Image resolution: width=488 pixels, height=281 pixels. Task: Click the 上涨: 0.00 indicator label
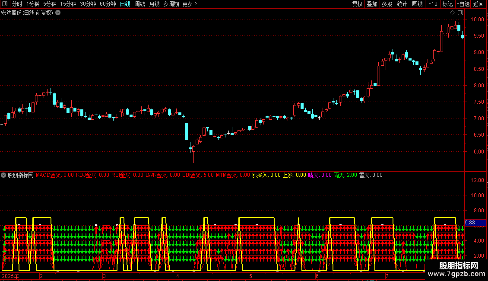pos(295,175)
